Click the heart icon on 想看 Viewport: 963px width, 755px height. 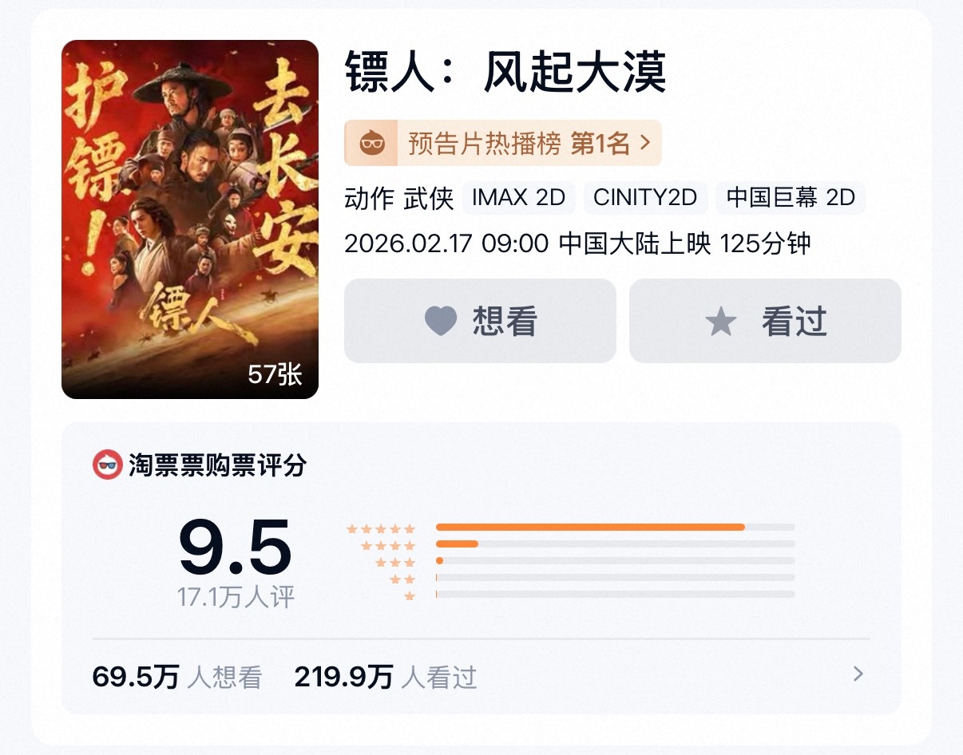tap(440, 321)
